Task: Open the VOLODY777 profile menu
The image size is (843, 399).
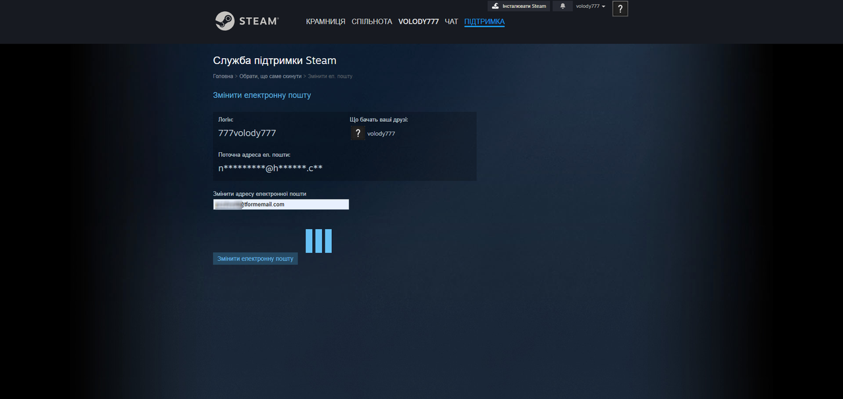Action: [418, 22]
